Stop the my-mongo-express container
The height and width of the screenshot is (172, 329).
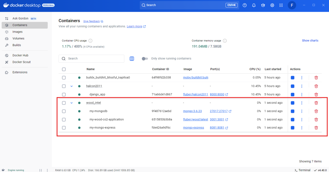coord(292,128)
